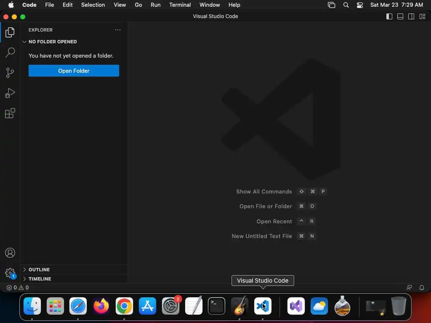Open the Trash from the Dock
The height and width of the screenshot is (323, 431).
[x=399, y=306]
